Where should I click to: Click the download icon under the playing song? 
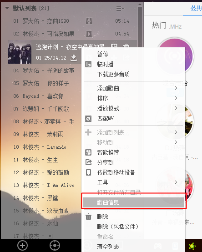click(74, 58)
